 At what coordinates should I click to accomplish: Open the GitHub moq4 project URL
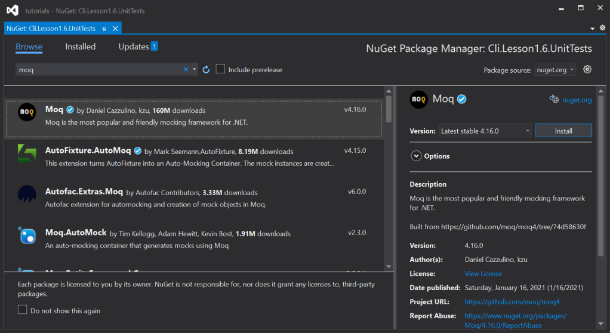point(512,302)
